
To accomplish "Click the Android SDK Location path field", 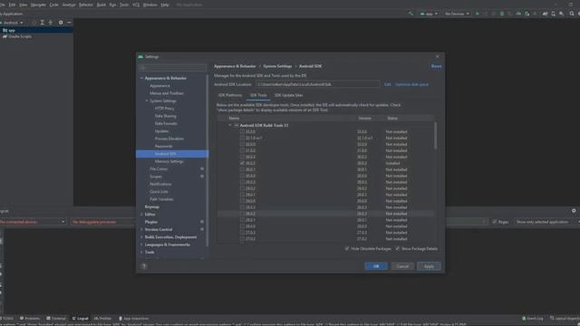I will point(318,84).
